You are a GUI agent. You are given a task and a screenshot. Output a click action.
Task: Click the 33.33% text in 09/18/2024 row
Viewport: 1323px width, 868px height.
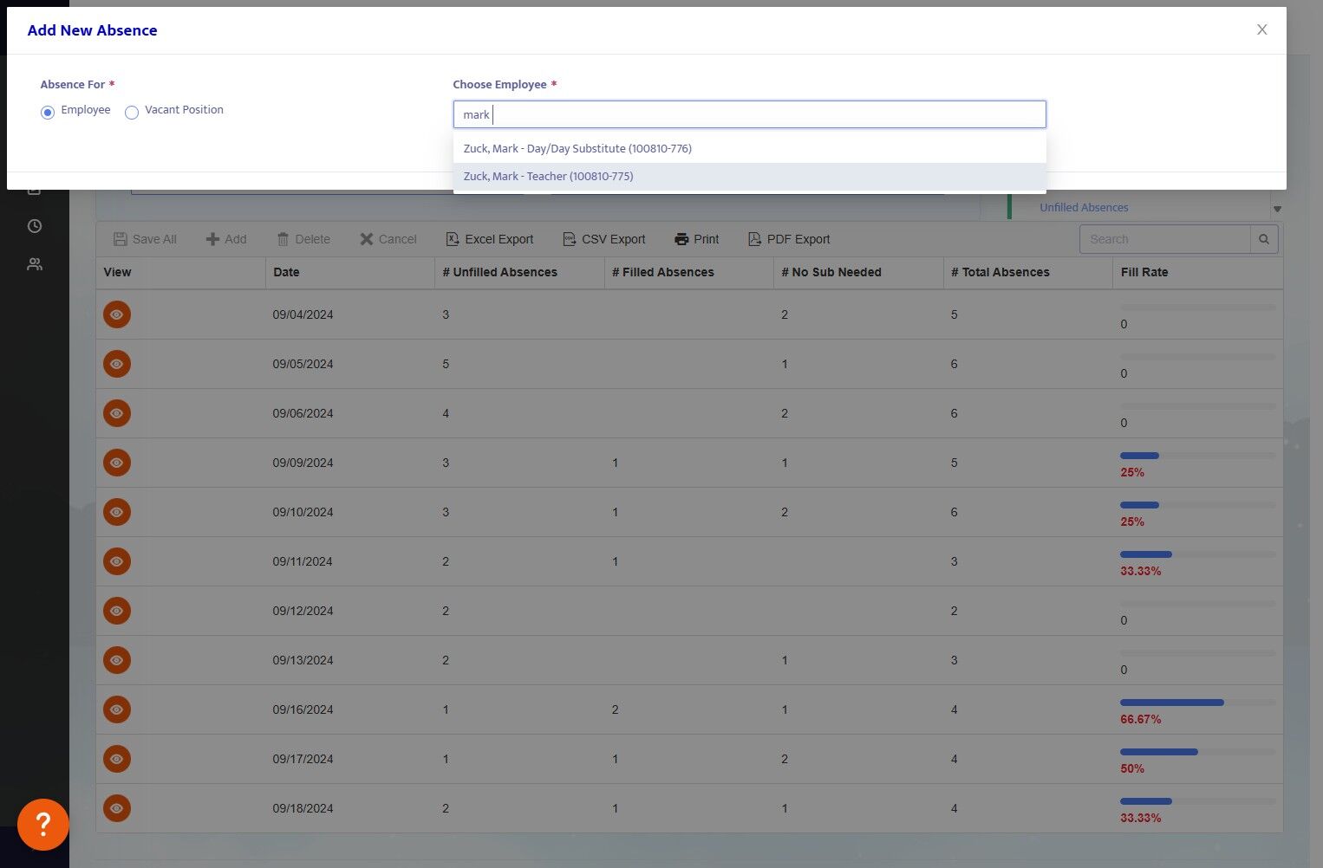pos(1140,818)
